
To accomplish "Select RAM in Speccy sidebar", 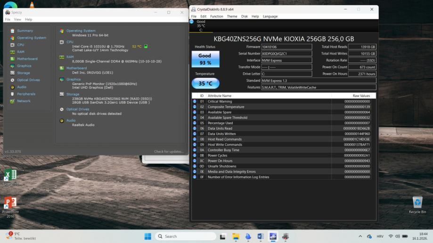I will [20, 52].
